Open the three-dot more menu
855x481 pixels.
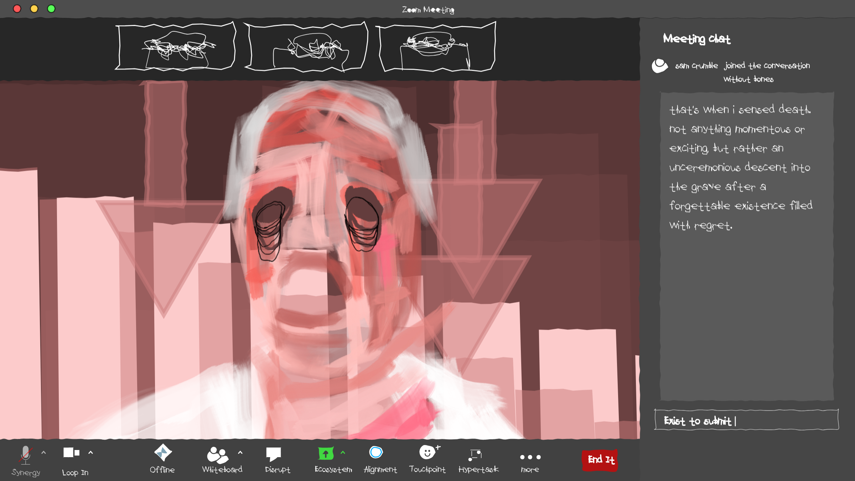pos(530,457)
